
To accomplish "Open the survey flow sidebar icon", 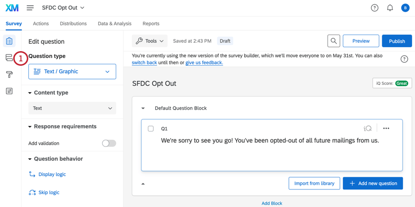I will click(9, 57).
